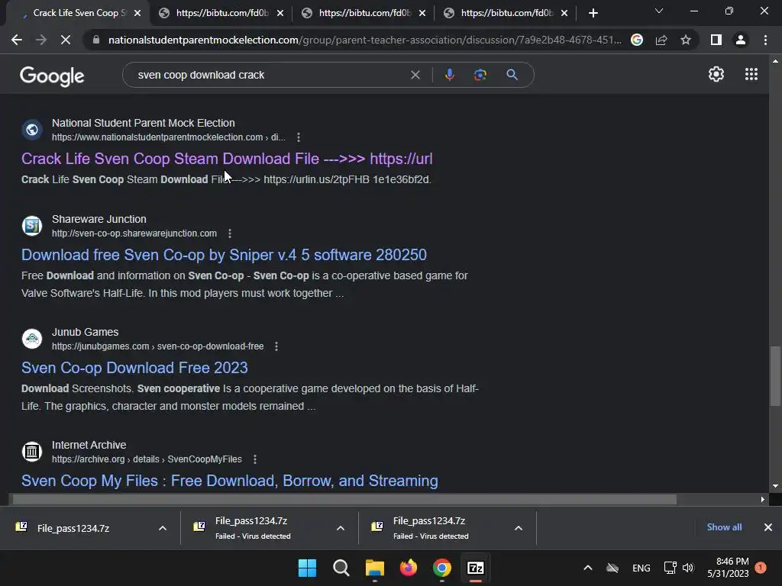782x586 pixels.
Task: Expand options for second File_pass1234.7z download
Action: pyautogui.click(x=340, y=528)
